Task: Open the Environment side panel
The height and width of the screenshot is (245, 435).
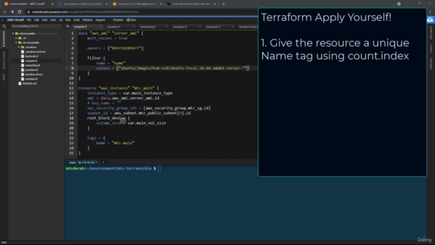Action: [4, 39]
